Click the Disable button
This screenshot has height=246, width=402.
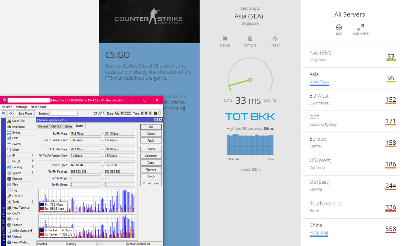tap(151, 149)
